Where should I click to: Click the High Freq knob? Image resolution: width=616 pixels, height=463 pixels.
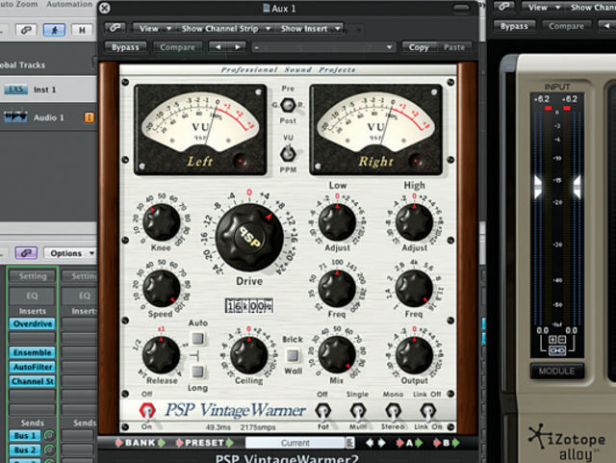[414, 288]
